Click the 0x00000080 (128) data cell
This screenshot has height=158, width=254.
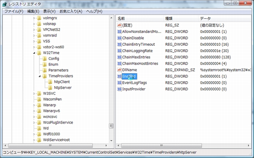click(215, 57)
